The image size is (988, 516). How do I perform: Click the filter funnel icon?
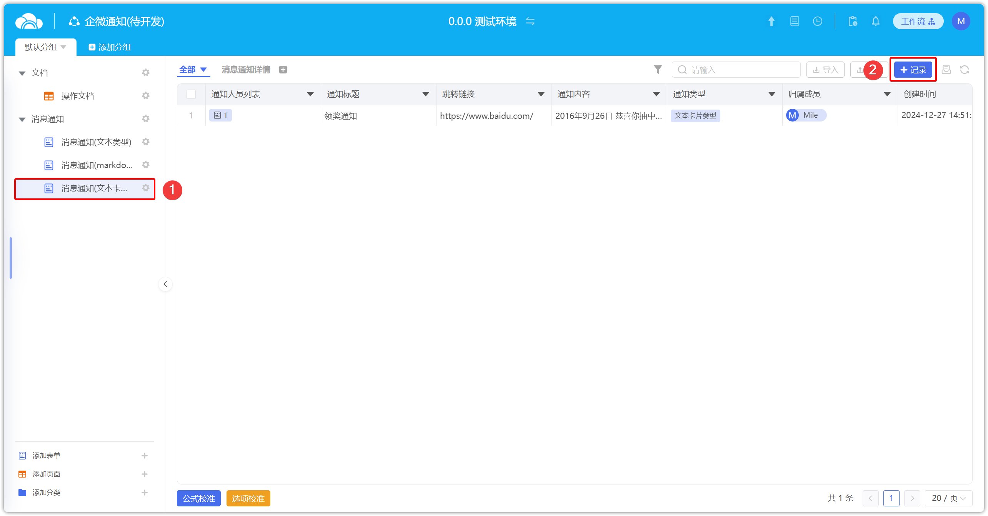(658, 70)
